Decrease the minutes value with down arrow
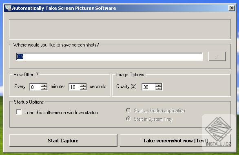 pos(44,89)
